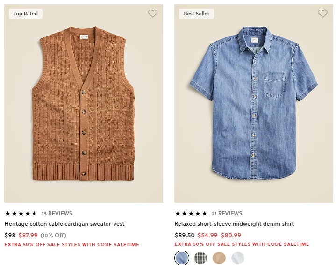Screen dimensions: 336x272
Task: Click the $87.99 sale price
Action: 28,235
